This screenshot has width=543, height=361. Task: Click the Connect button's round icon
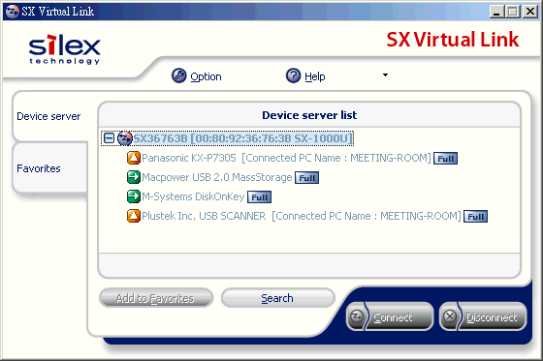[357, 316]
